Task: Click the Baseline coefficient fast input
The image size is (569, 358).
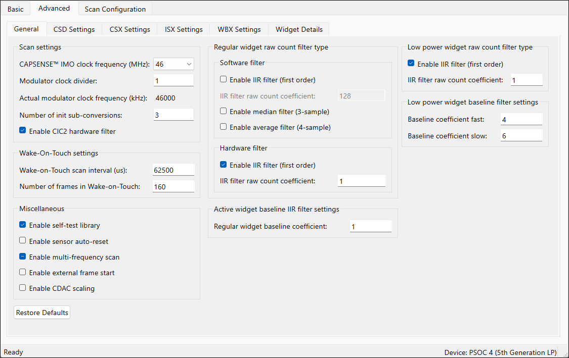Action: [521, 120]
